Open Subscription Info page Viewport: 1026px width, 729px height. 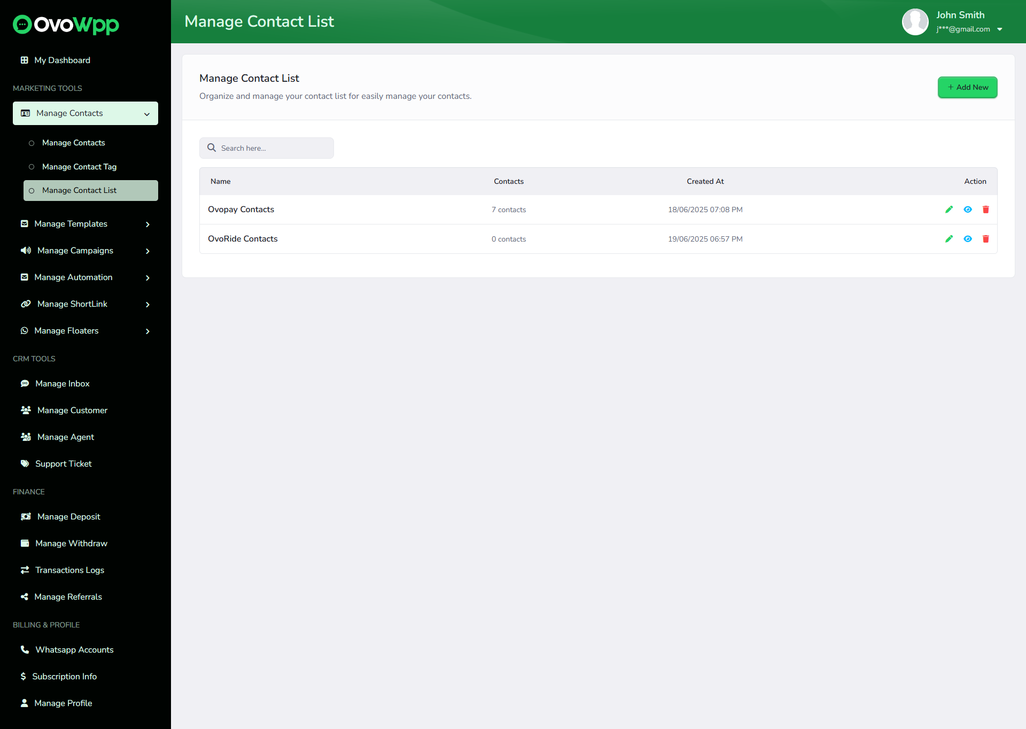pyautogui.click(x=64, y=677)
